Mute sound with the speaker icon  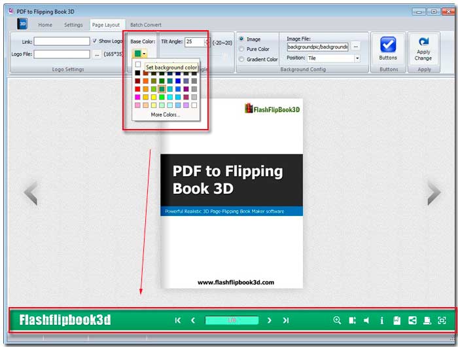pyautogui.click(x=366, y=320)
